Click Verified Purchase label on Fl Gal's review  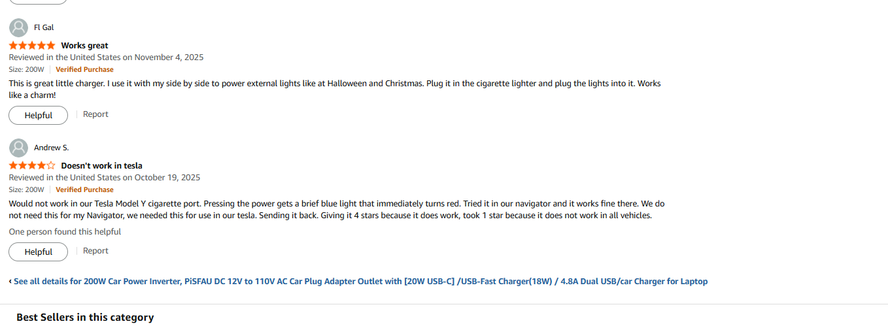tap(84, 69)
